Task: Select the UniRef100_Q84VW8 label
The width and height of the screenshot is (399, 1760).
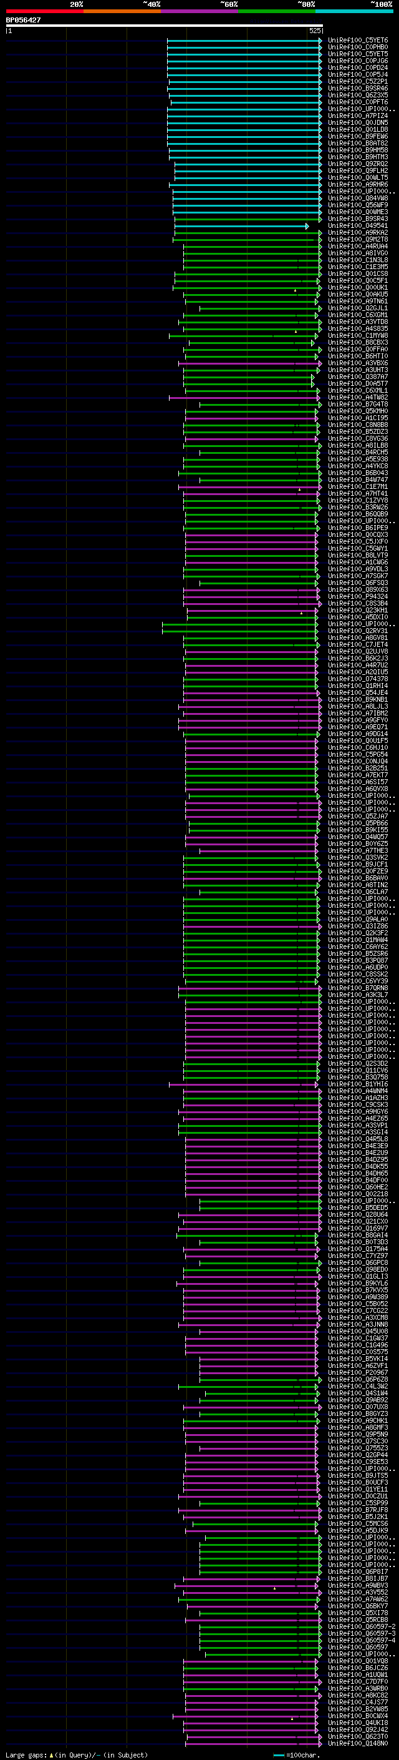Action: point(358,198)
